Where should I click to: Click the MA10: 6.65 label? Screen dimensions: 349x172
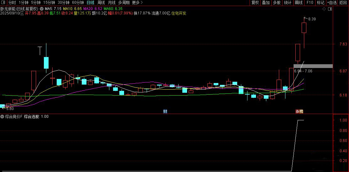[x=72, y=9]
